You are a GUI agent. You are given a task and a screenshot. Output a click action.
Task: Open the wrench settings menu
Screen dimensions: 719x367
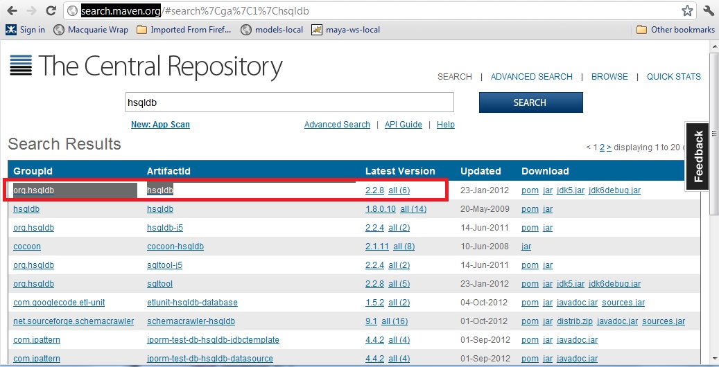point(709,10)
